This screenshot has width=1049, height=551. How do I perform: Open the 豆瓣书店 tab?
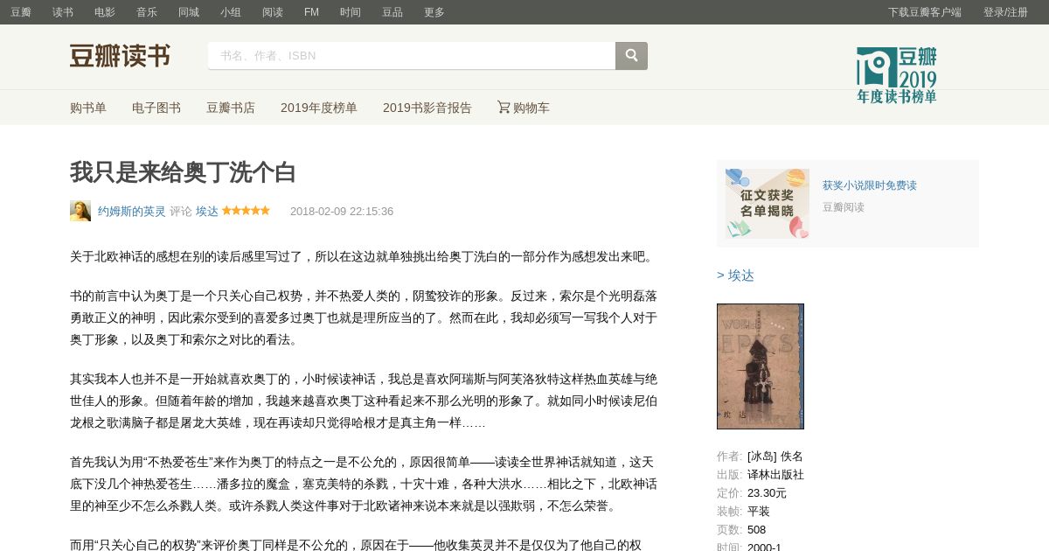tap(231, 108)
